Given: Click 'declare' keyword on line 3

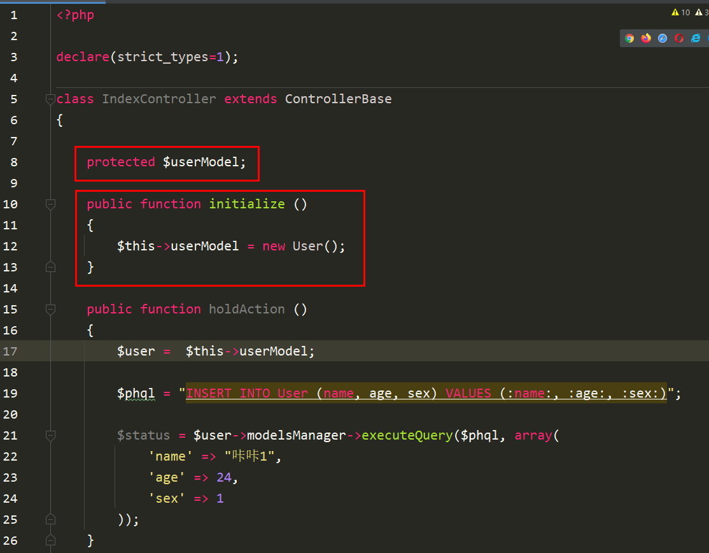Looking at the screenshot, I should [x=83, y=57].
